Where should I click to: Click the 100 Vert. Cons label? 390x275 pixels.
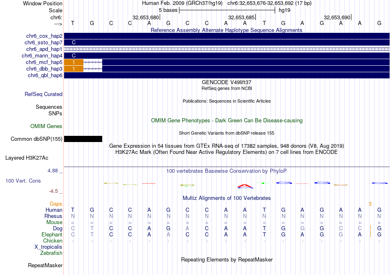[23, 181]
